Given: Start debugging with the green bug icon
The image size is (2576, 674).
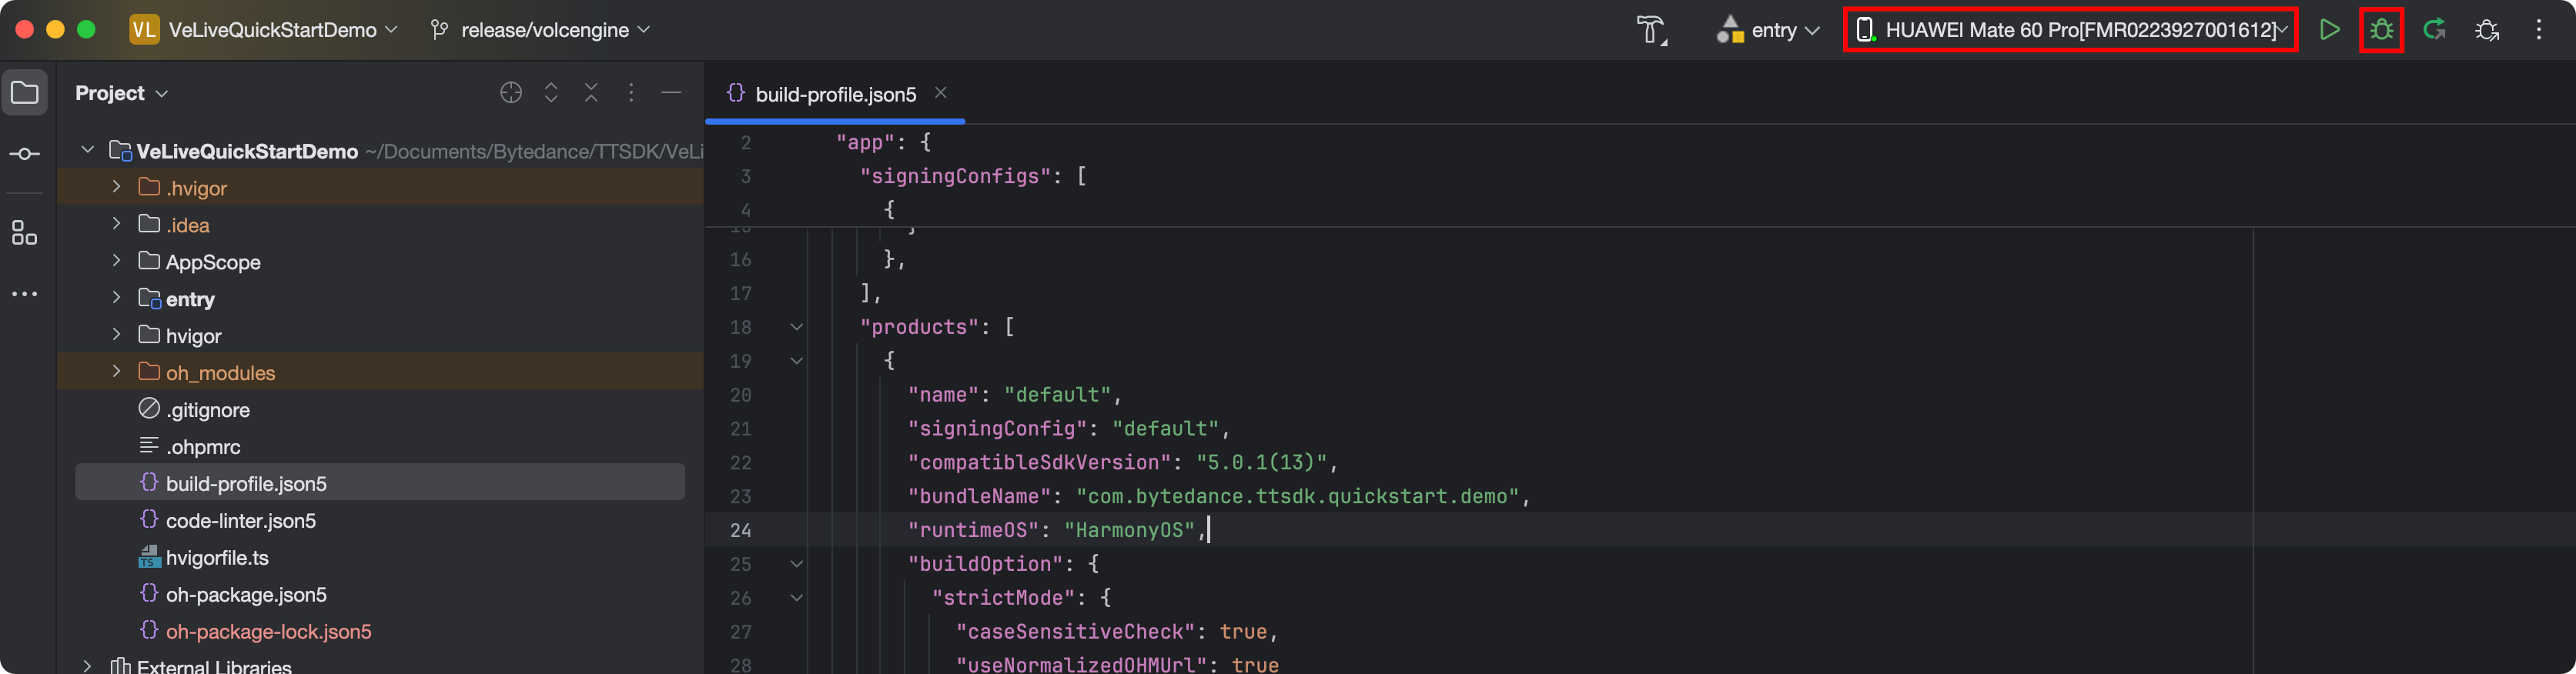Looking at the screenshot, I should [x=2381, y=30].
